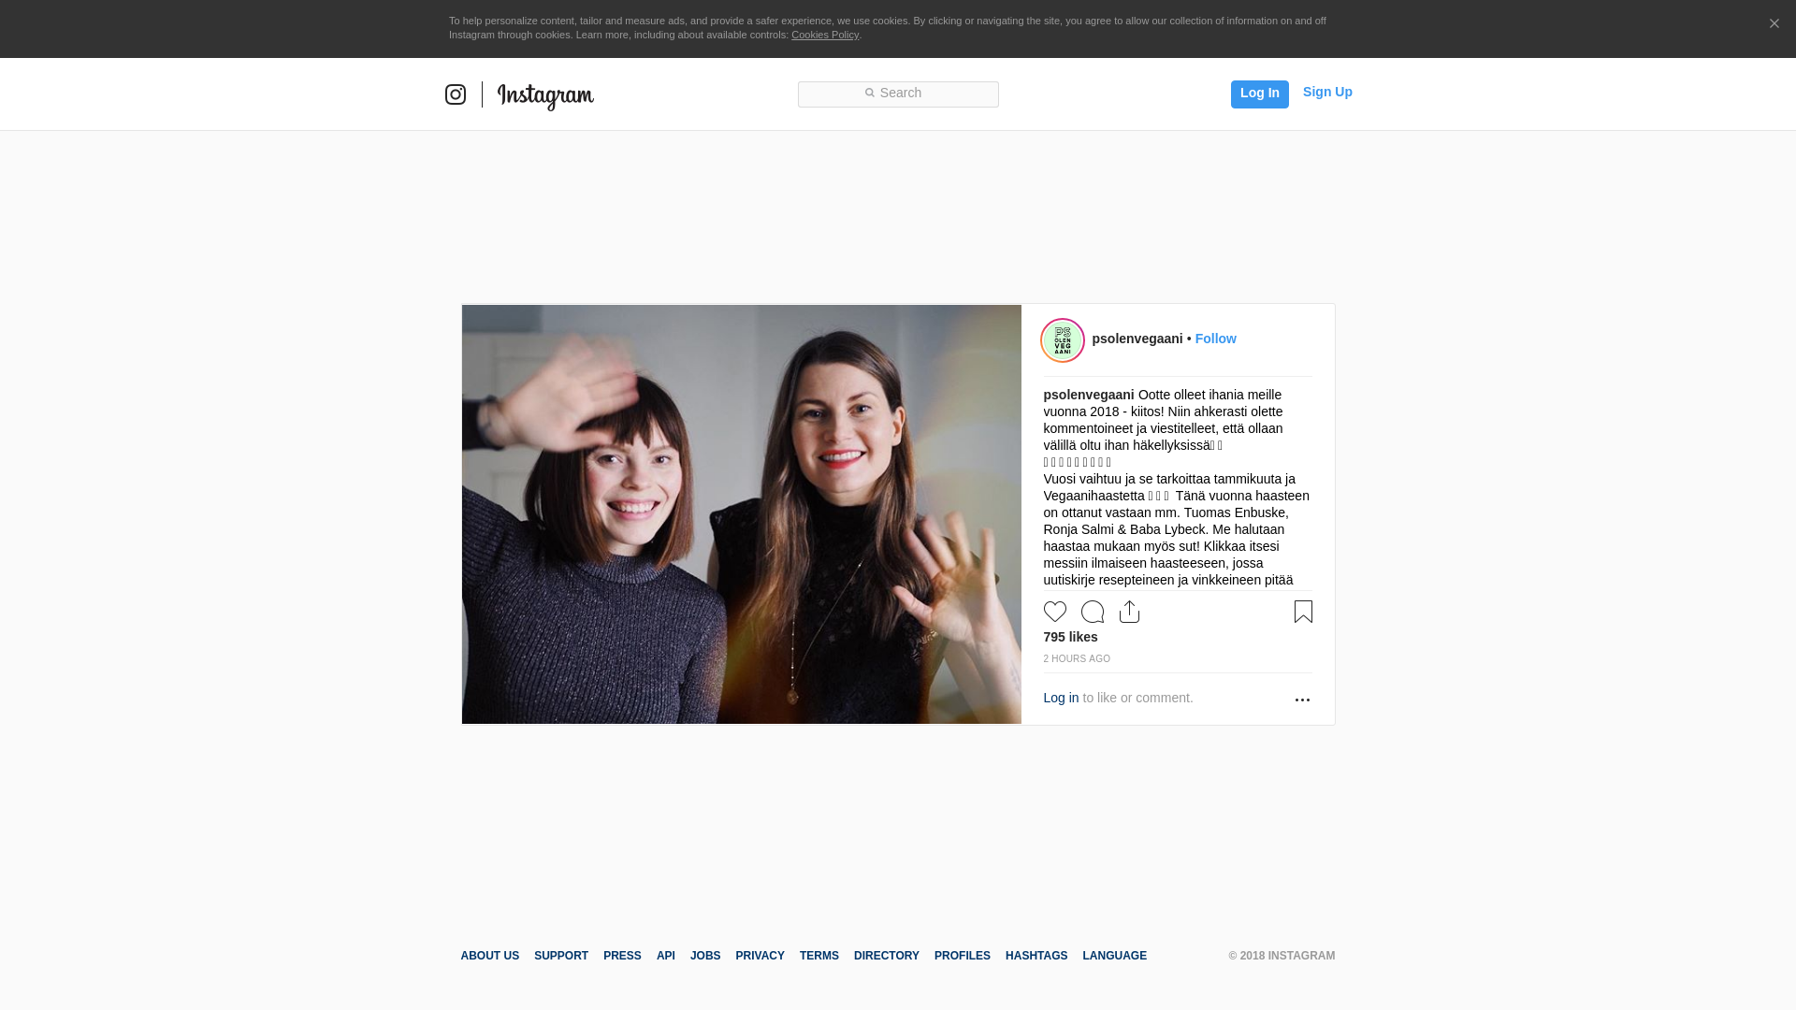Click the heart like icon
1796x1010 pixels.
point(1054,612)
